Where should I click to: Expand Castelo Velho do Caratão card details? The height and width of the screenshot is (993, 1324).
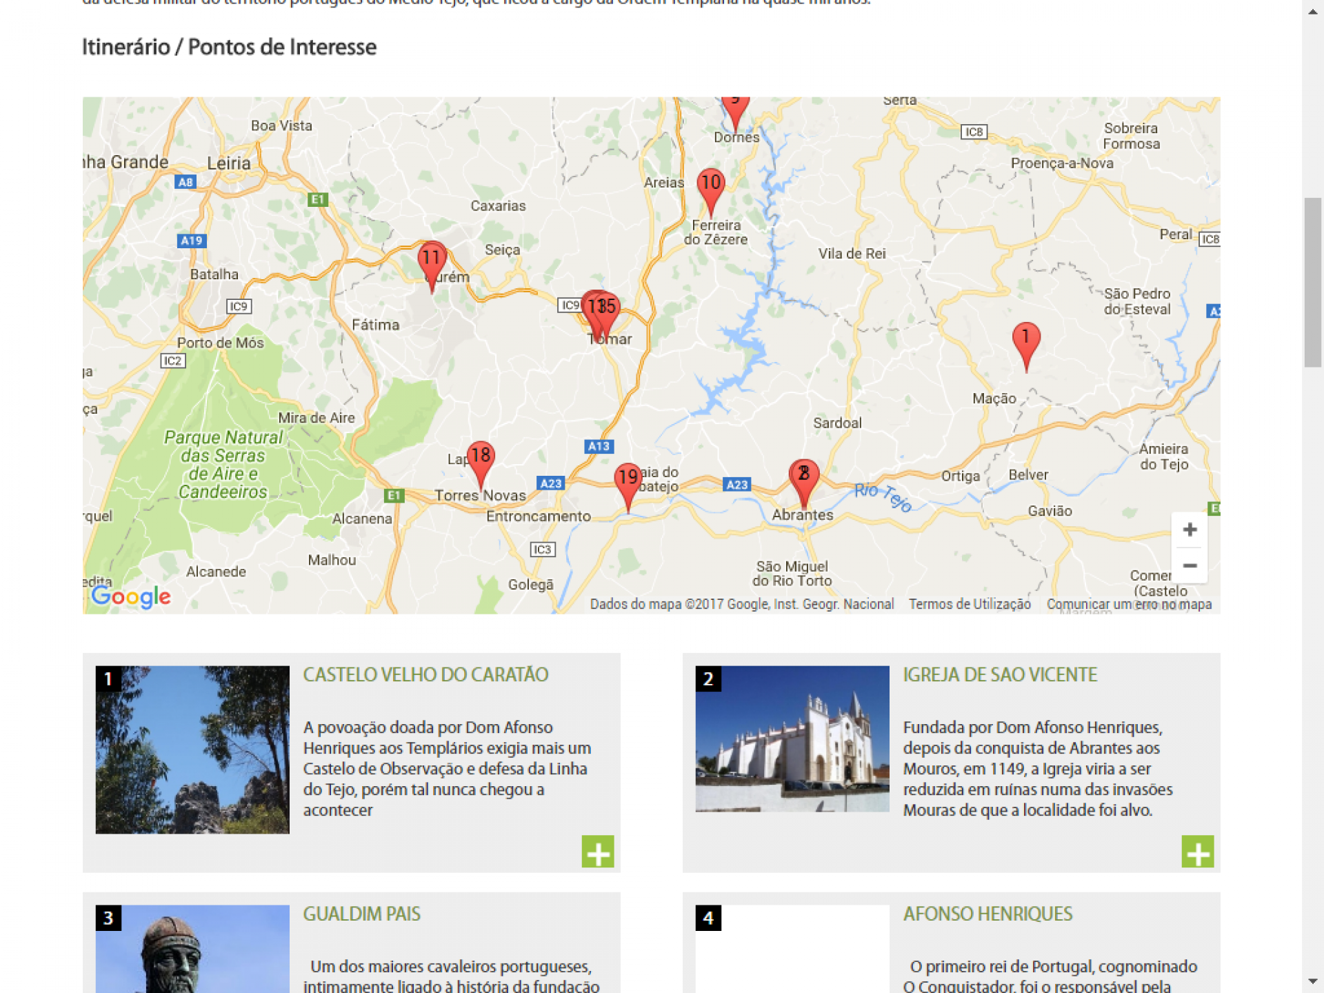tap(597, 852)
